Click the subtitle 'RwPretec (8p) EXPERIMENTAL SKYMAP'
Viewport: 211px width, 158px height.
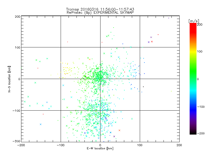[x=100, y=12]
